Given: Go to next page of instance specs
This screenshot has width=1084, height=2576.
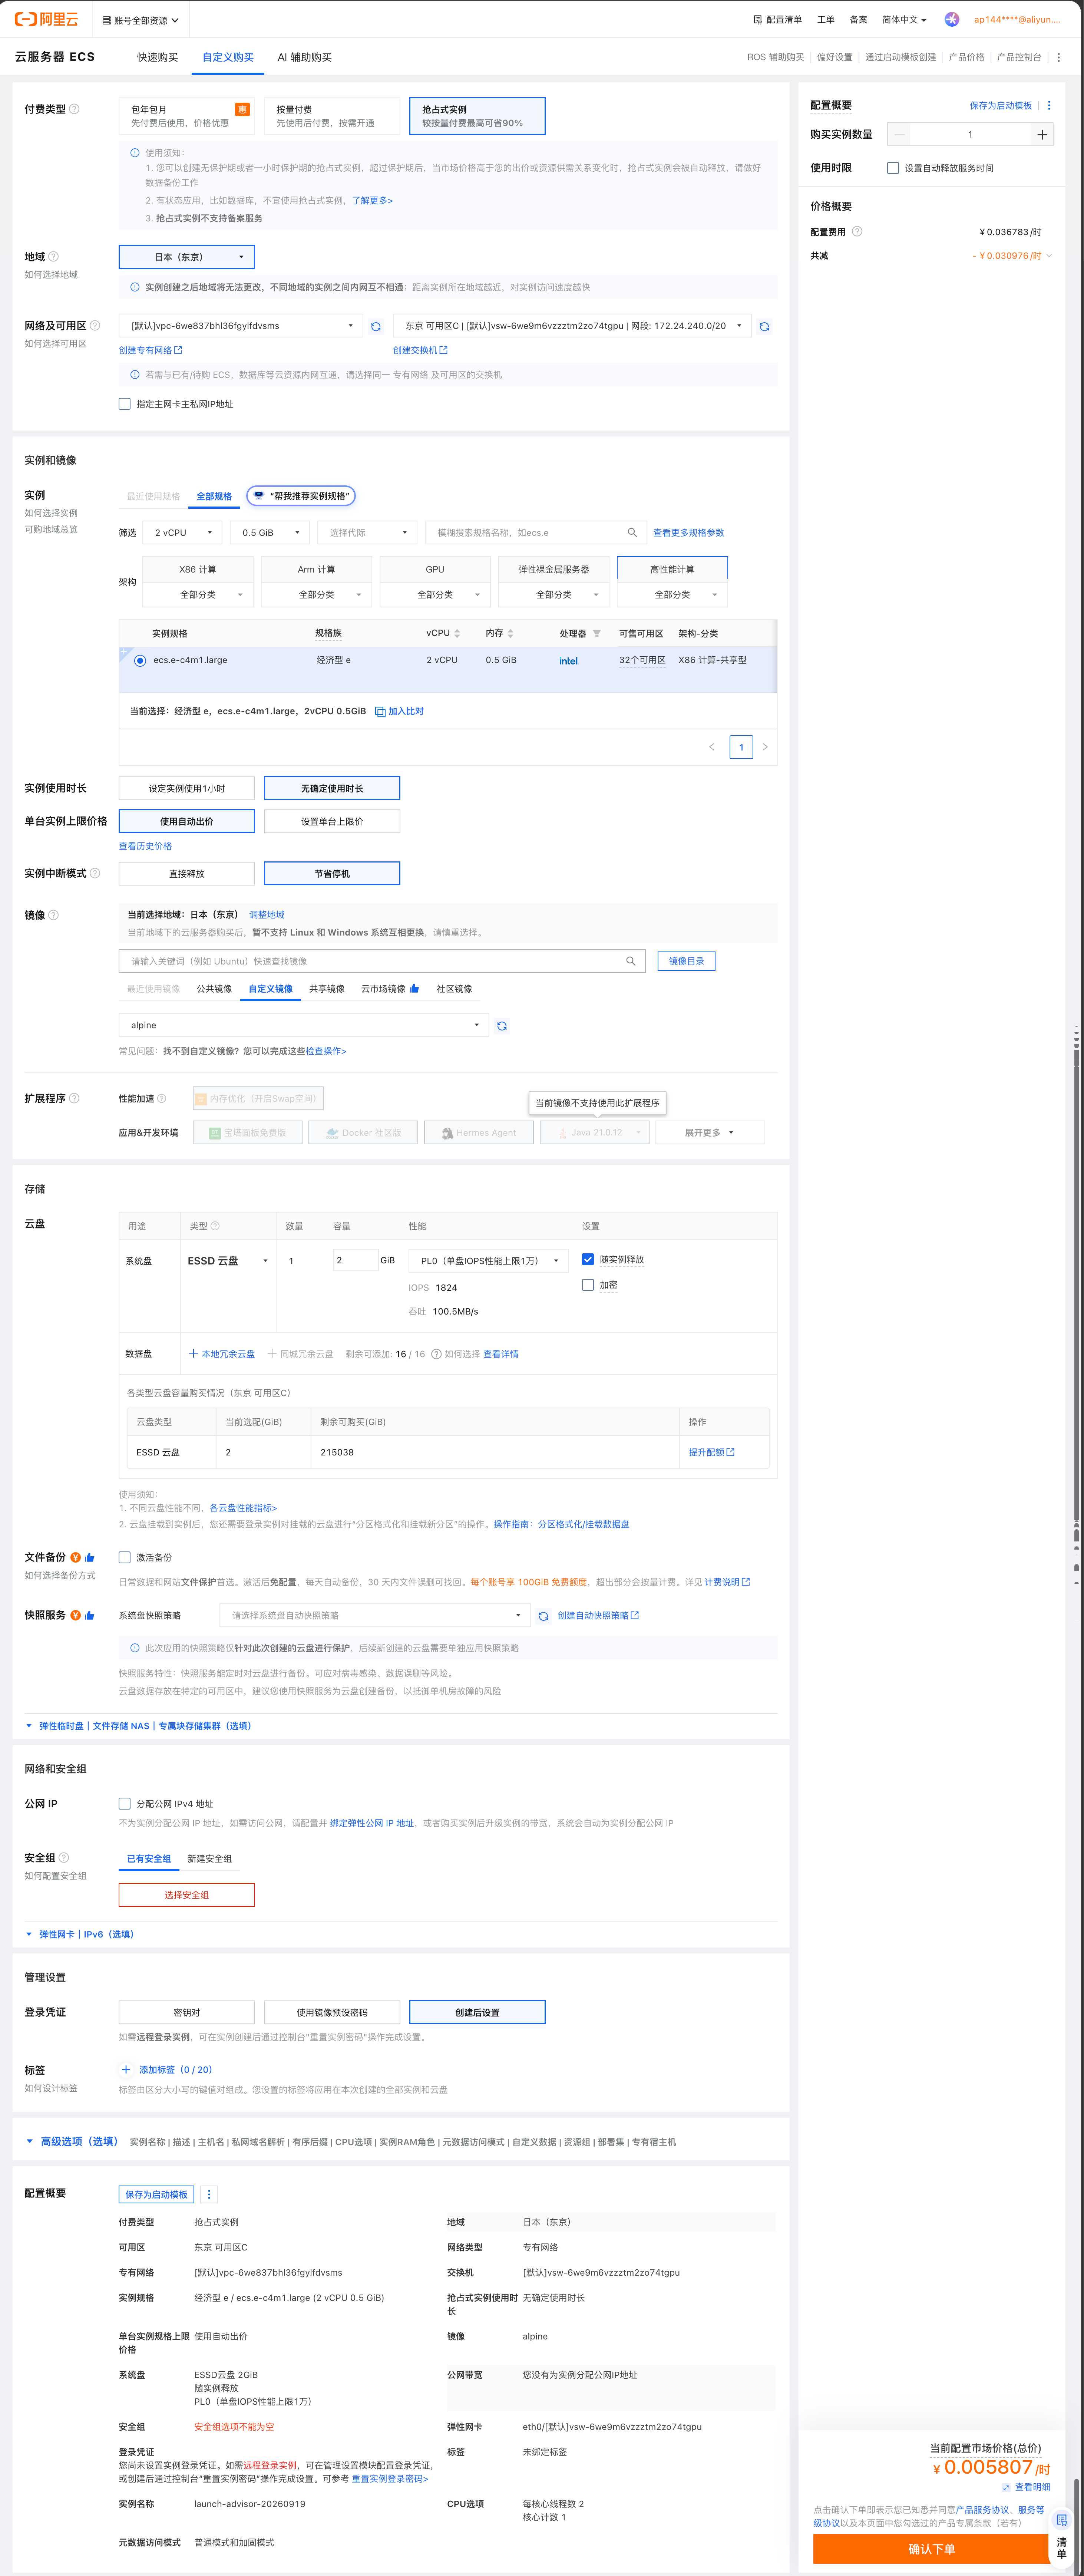Looking at the screenshot, I should pos(765,747).
